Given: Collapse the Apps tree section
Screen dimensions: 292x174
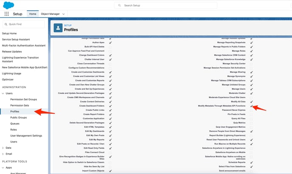Looking at the screenshot, I should tap(3, 168).
